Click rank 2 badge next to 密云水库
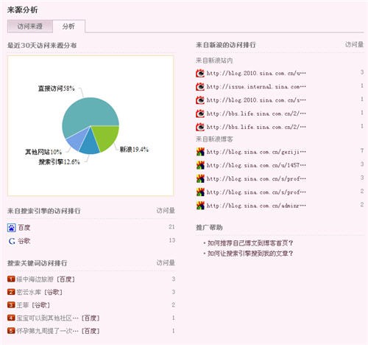Image resolution: width=368 pixels, height=345 pixels. click(x=11, y=292)
